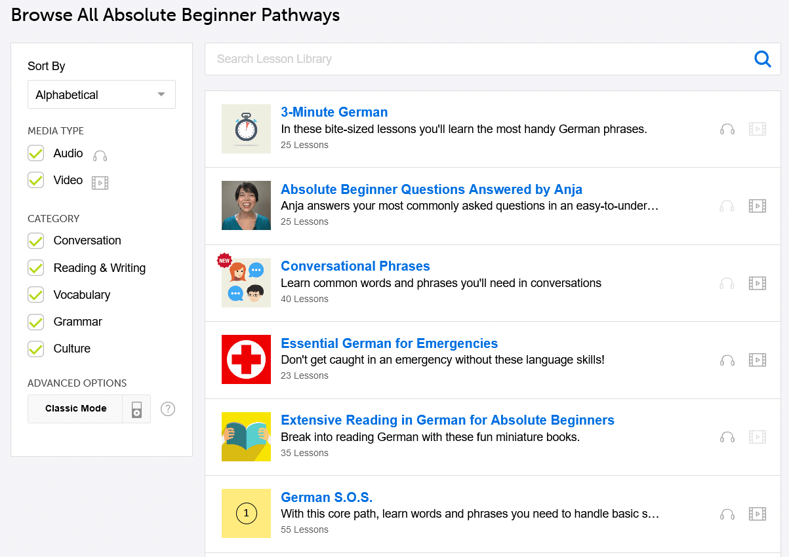Click the Classic Mode button
This screenshot has height=557, width=789.
click(75, 409)
